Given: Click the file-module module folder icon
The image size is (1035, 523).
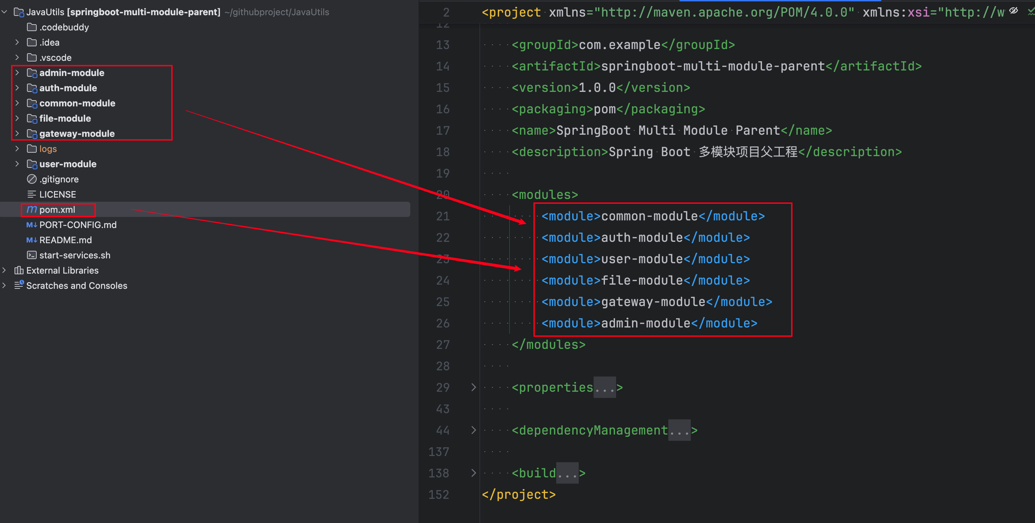Looking at the screenshot, I should click(x=32, y=119).
